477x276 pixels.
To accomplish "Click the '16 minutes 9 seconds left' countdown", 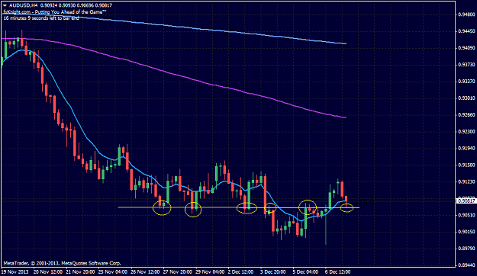I will (41, 18).
